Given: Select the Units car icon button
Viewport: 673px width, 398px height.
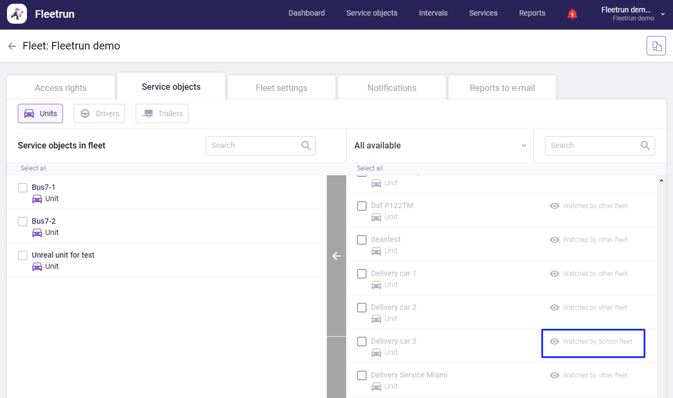Looking at the screenshot, I should click(x=30, y=113).
